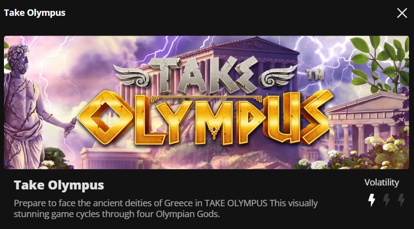The height and width of the screenshot is (229, 414).
Task: Click the game description text about Greek deities
Action: tap(166, 209)
